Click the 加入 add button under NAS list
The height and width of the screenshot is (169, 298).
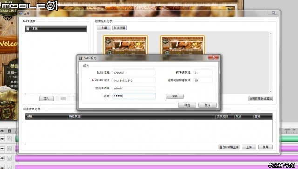point(46,99)
